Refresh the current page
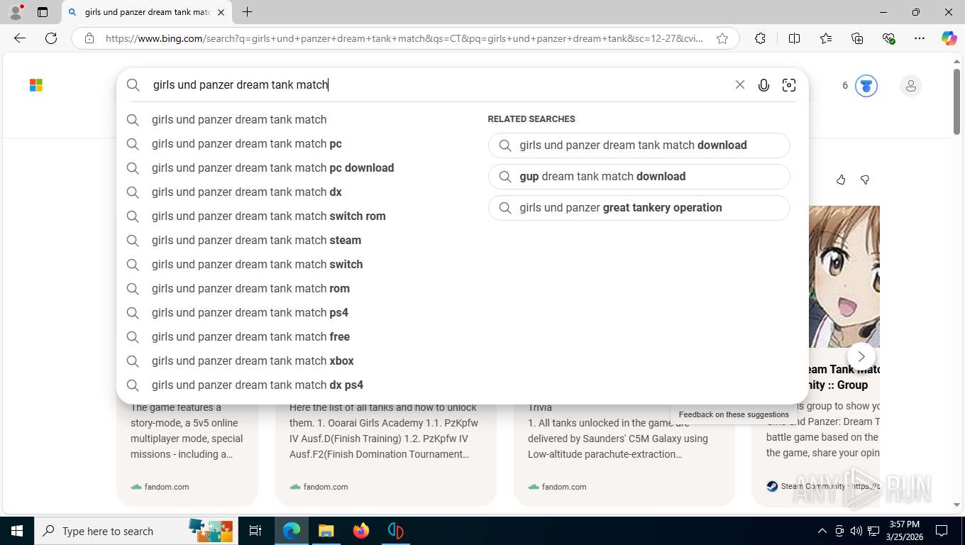Viewport: 965px width, 545px height. click(51, 38)
